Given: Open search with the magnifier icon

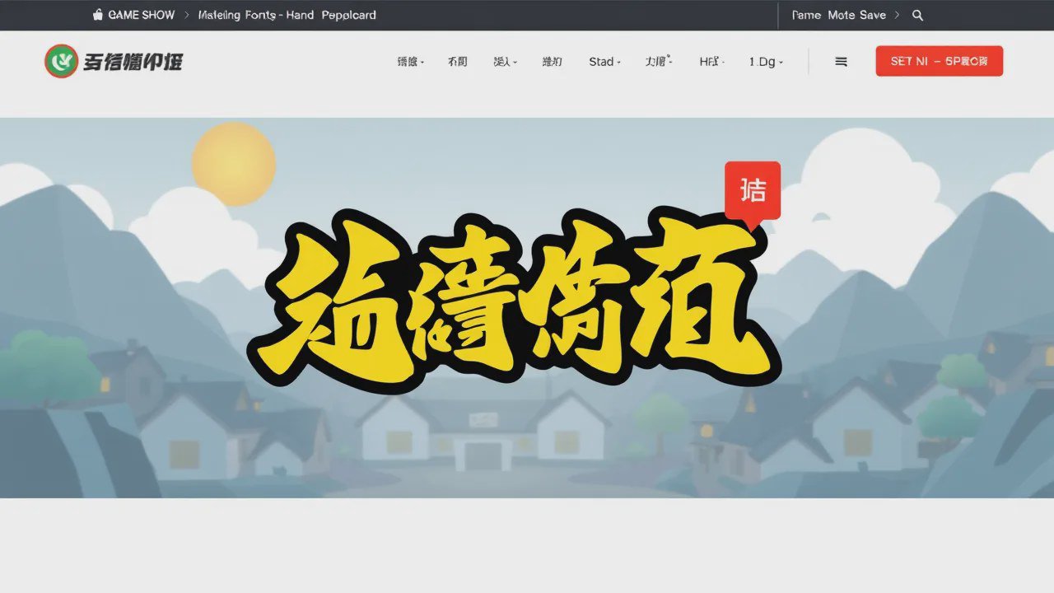Looking at the screenshot, I should pos(918,15).
